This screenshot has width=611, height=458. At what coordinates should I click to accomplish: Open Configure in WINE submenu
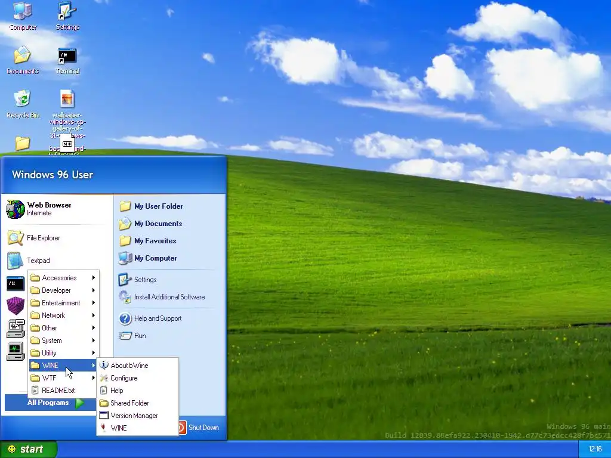(138, 377)
